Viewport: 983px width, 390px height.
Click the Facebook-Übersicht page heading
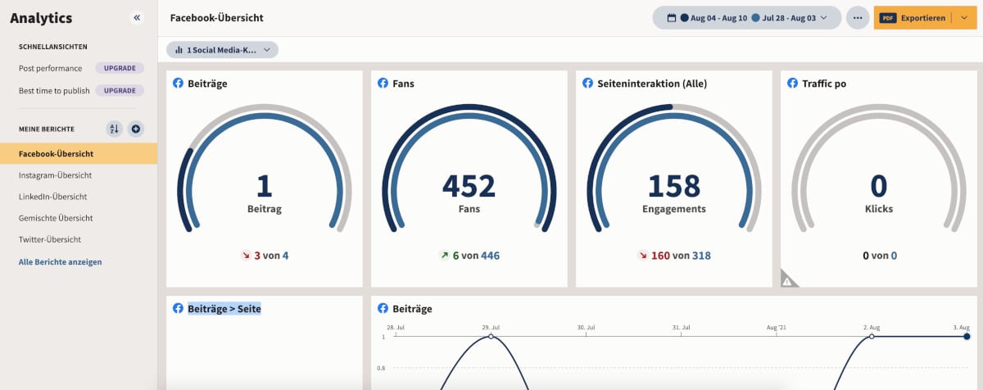(x=217, y=17)
